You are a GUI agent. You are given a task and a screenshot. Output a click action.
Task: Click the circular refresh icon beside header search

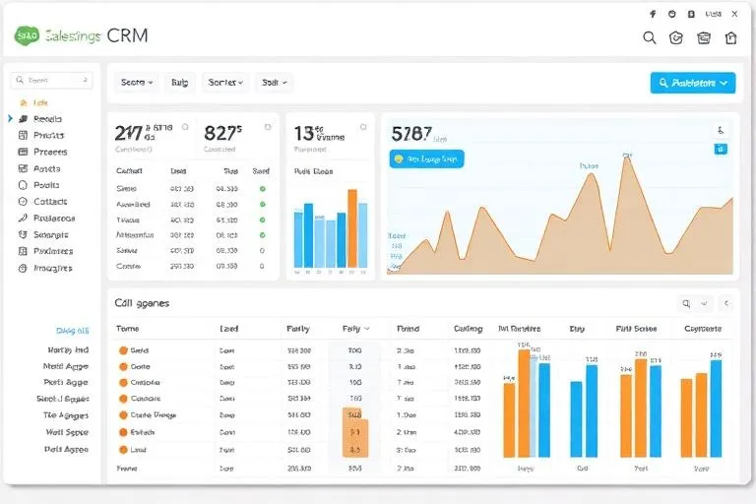pos(676,37)
